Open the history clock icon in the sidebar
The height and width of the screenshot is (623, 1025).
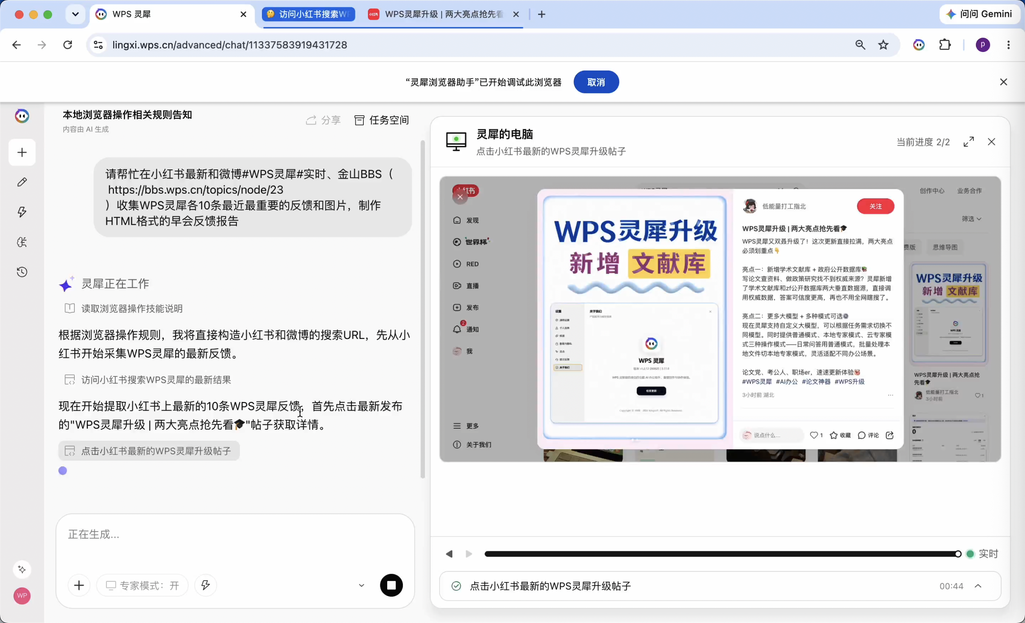click(22, 272)
